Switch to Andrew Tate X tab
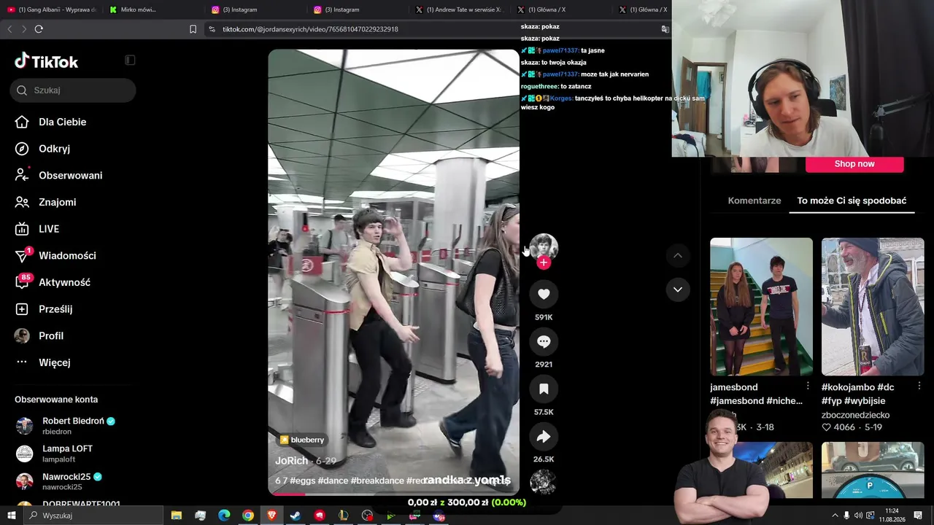Screen dimensions: 934x525 460,9
